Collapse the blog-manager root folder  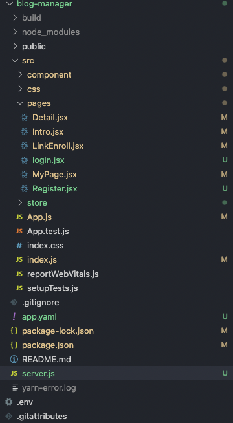pyautogui.click(x=10, y=4)
